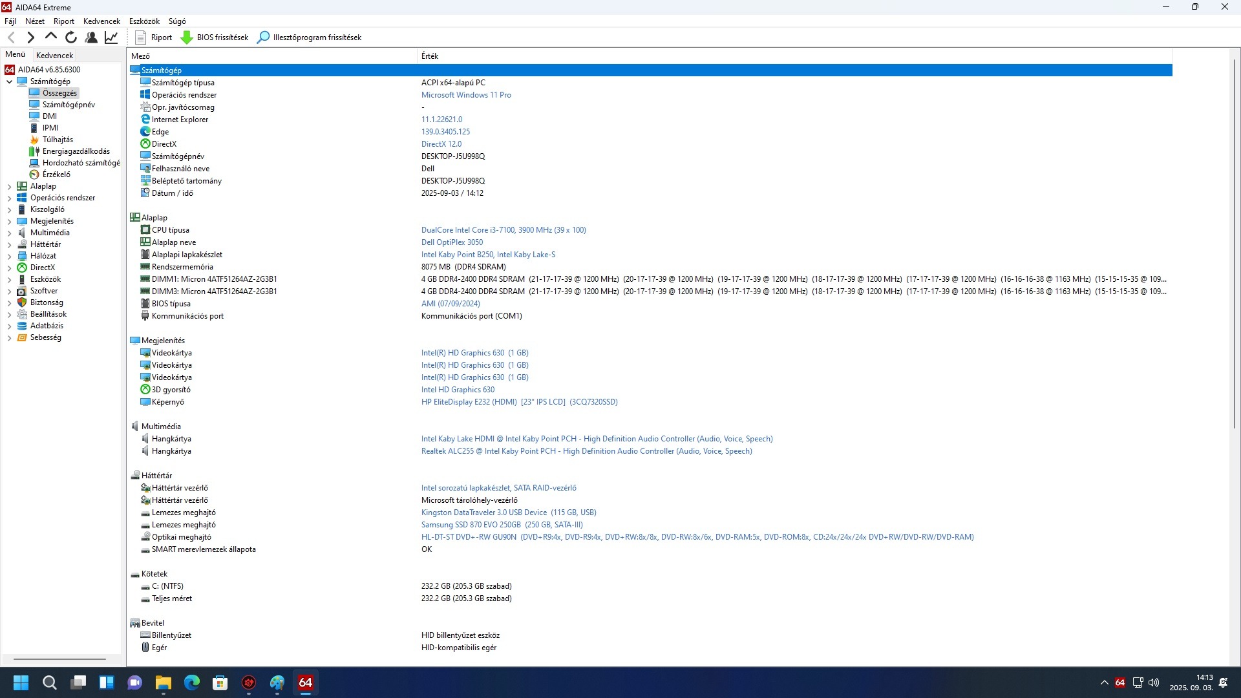Expand the Alaplap tree node
Image resolution: width=1241 pixels, height=698 pixels.
tap(9, 186)
